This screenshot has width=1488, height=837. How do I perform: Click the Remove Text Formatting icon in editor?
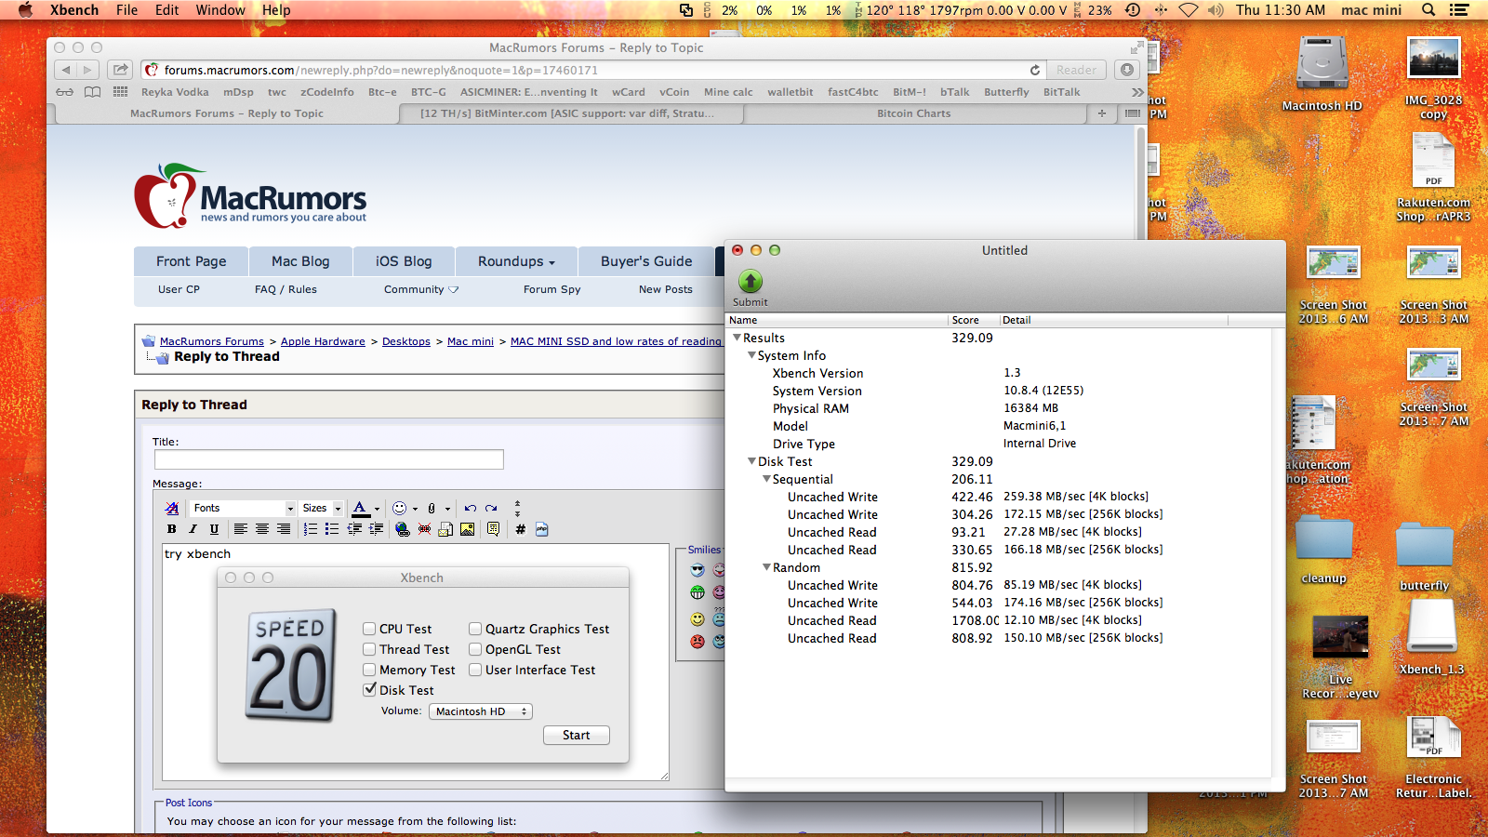click(171, 508)
